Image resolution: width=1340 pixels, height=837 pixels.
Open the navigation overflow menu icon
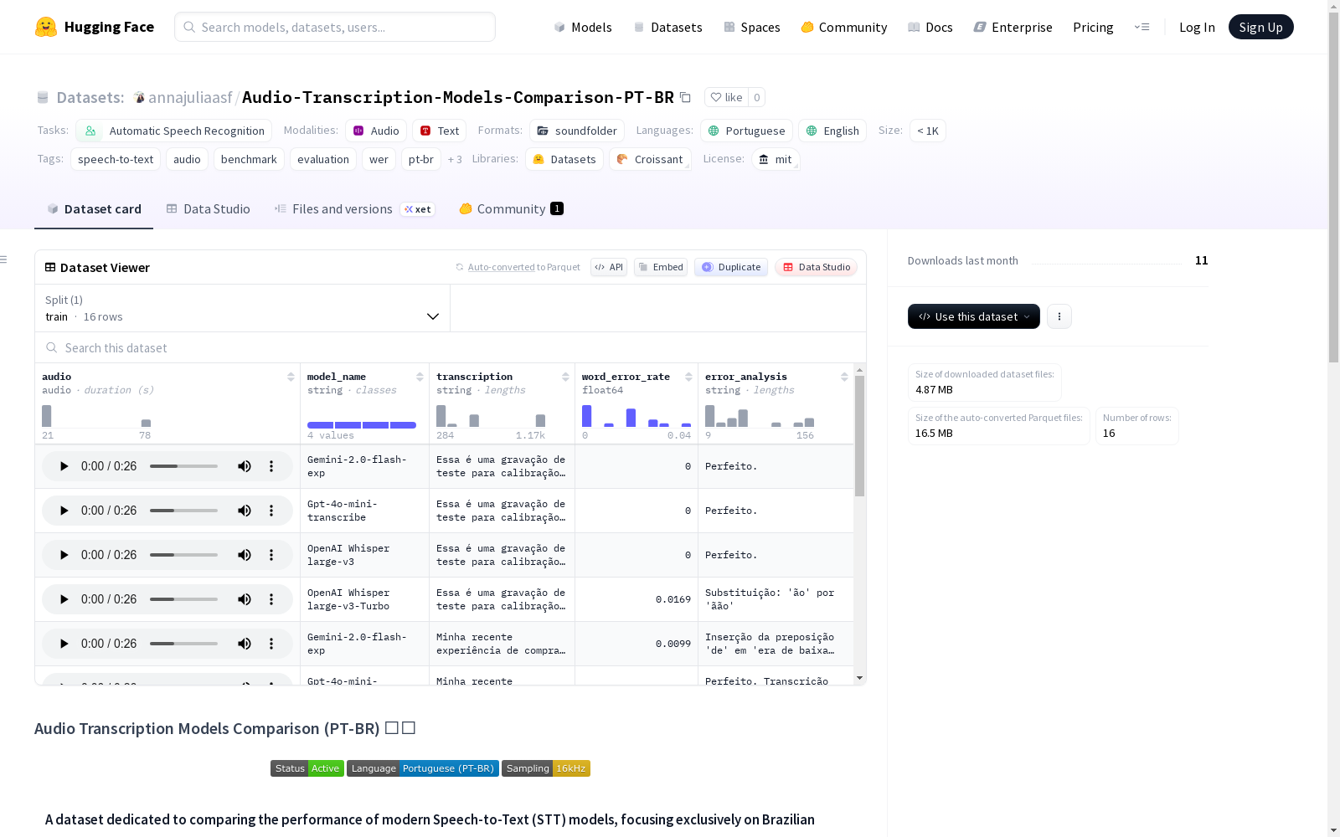click(x=1142, y=27)
